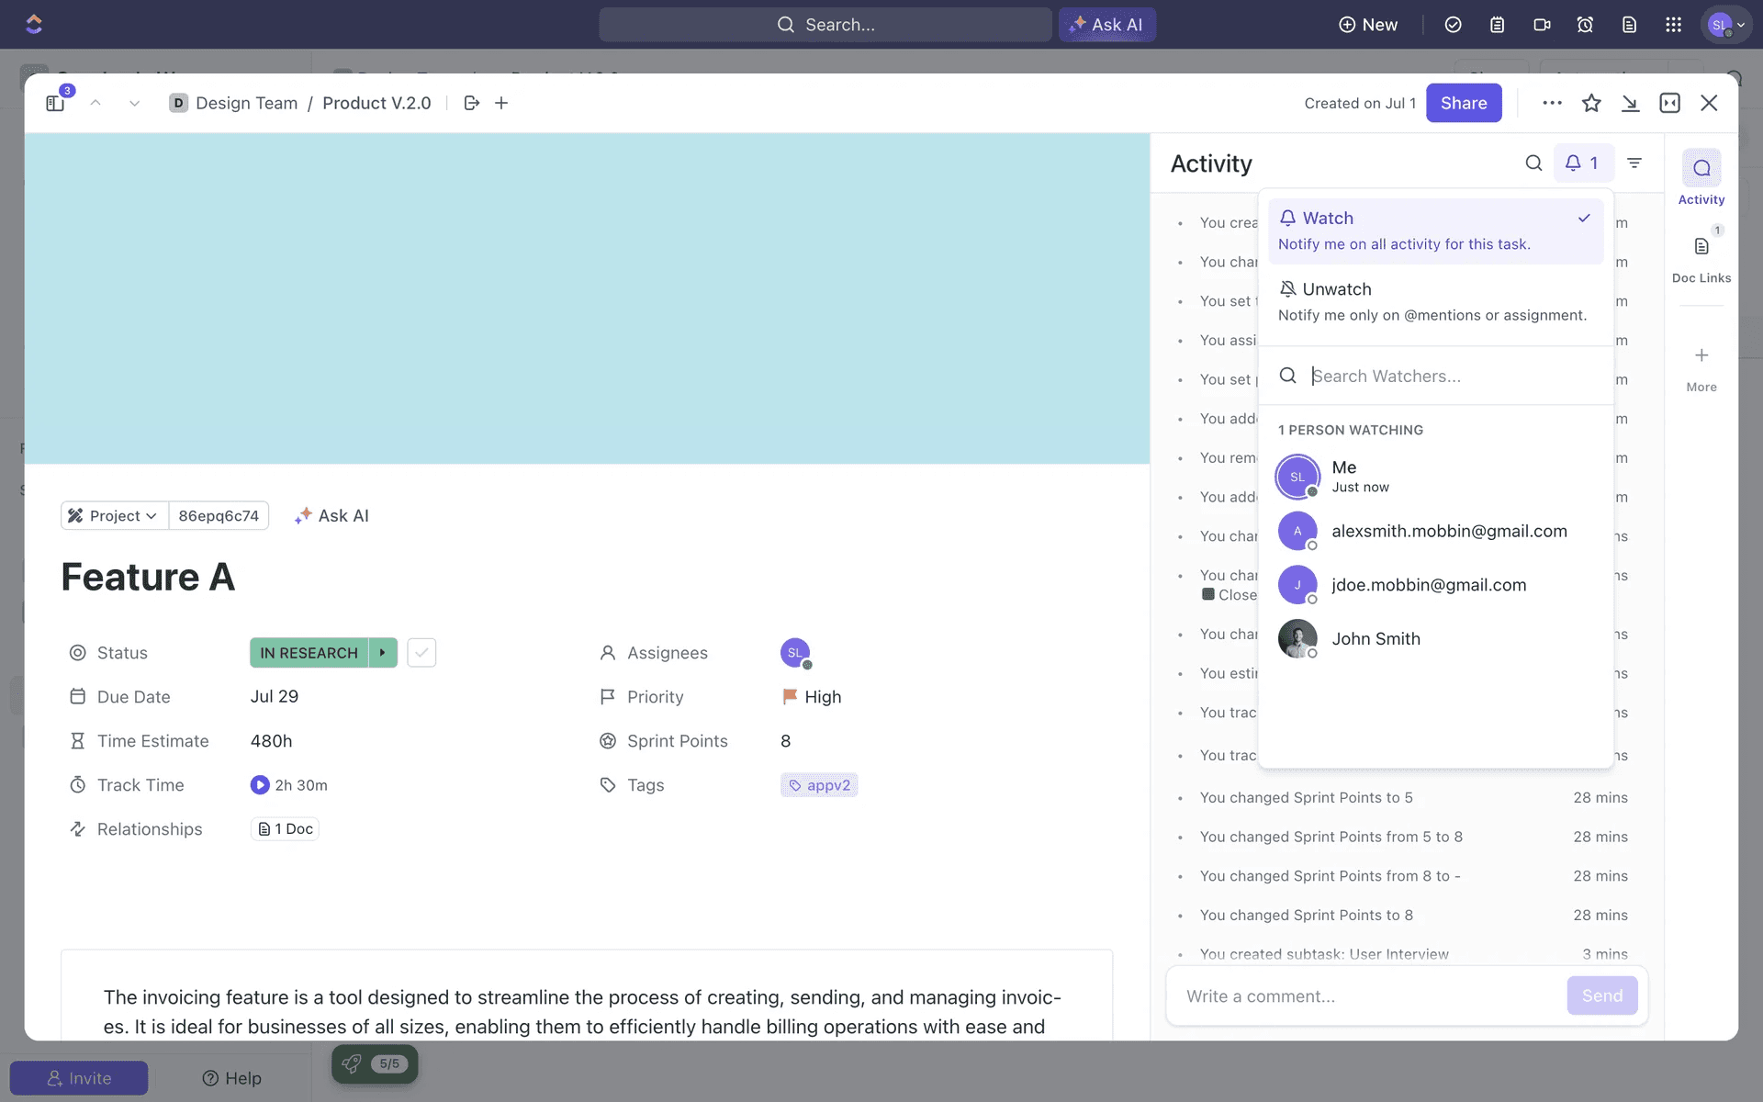Click the Activity search magnifier icon
Image resolution: width=1763 pixels, height=1102 pixels.
1533,163
